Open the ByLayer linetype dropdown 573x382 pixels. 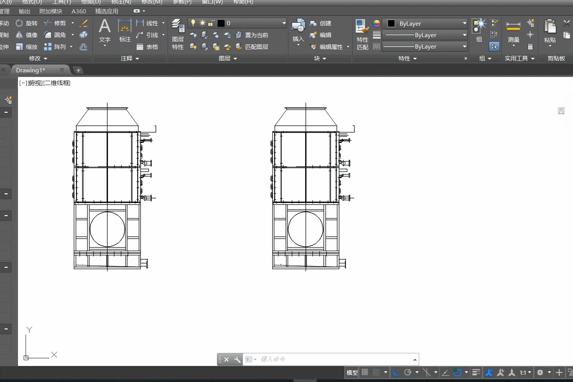coord(425,47)
